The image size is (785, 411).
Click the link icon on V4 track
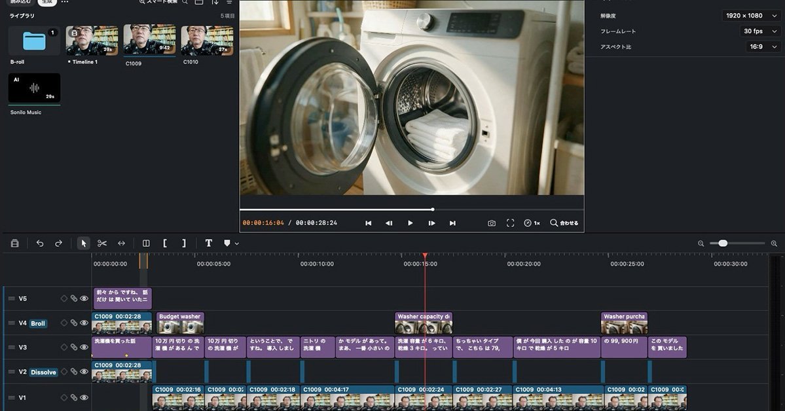click(x=73, y=323)
